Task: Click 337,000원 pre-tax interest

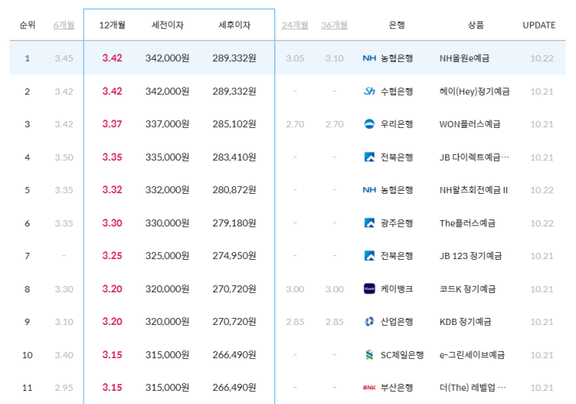Action: point(167,124)
